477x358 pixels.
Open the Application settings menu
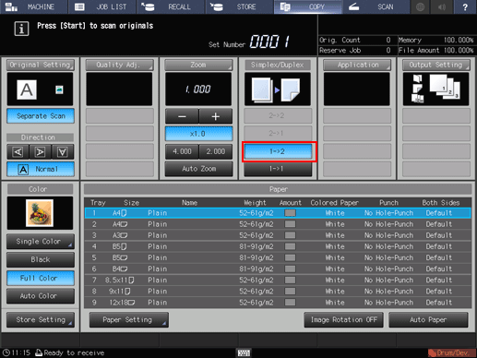[357, 65]
